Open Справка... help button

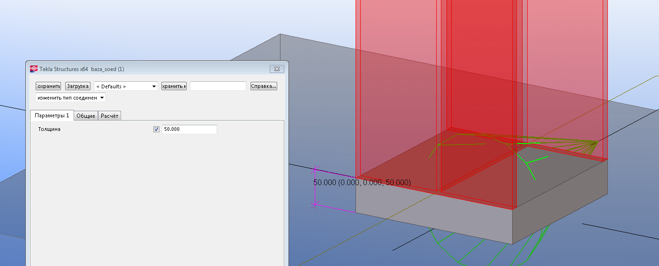click(264, 86)
